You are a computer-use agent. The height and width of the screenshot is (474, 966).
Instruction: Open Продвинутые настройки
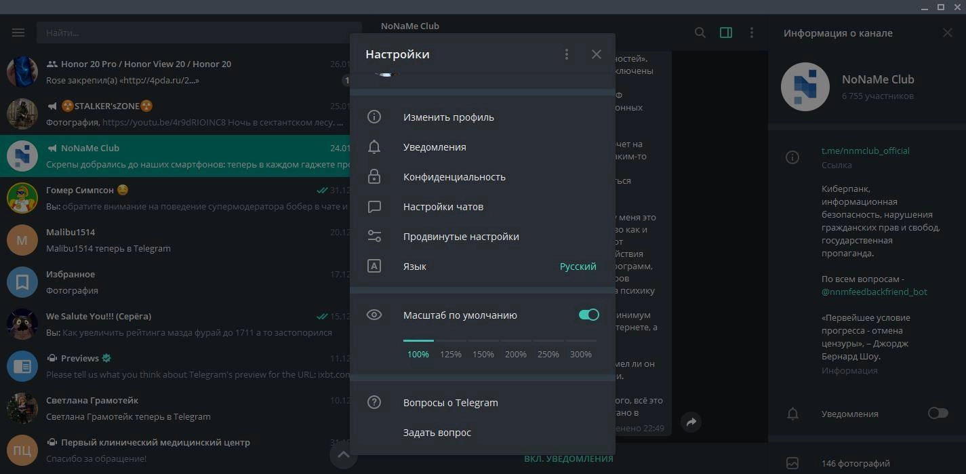click(483, 237)
